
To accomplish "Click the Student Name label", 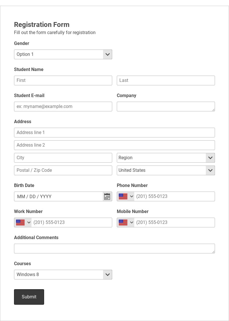I will pos(29,69).
